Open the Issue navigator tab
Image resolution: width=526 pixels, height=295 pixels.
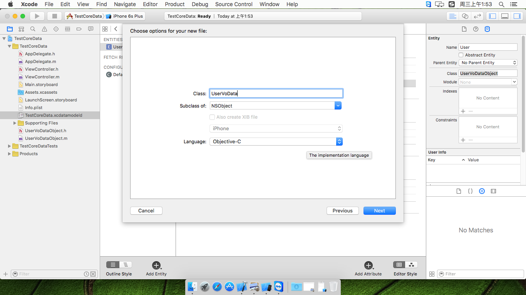[44, 29]
